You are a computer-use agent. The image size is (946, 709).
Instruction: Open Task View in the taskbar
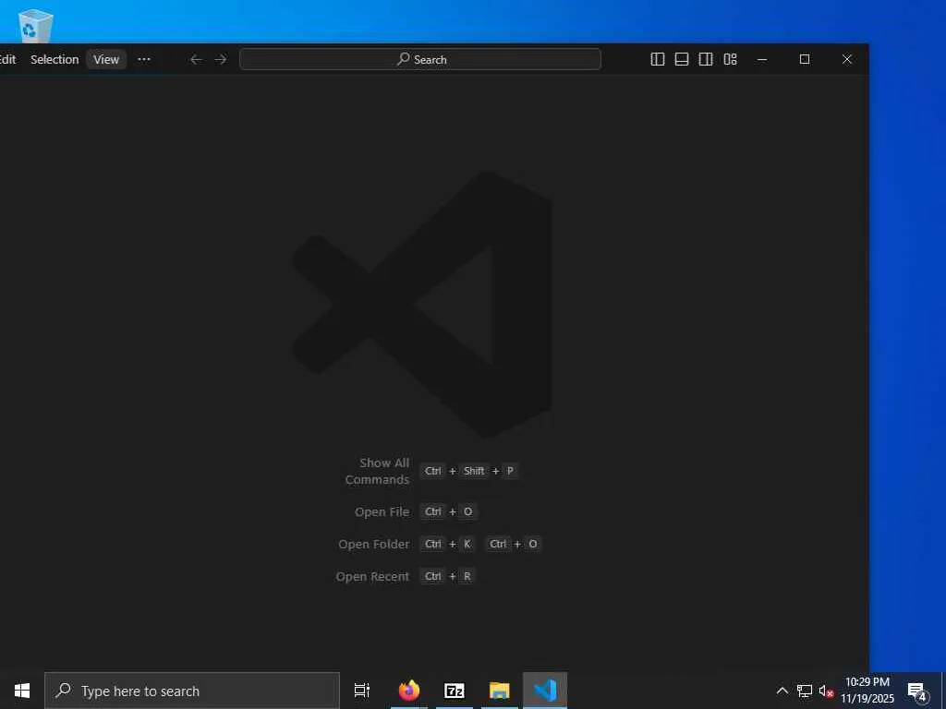tap(361, 691)
